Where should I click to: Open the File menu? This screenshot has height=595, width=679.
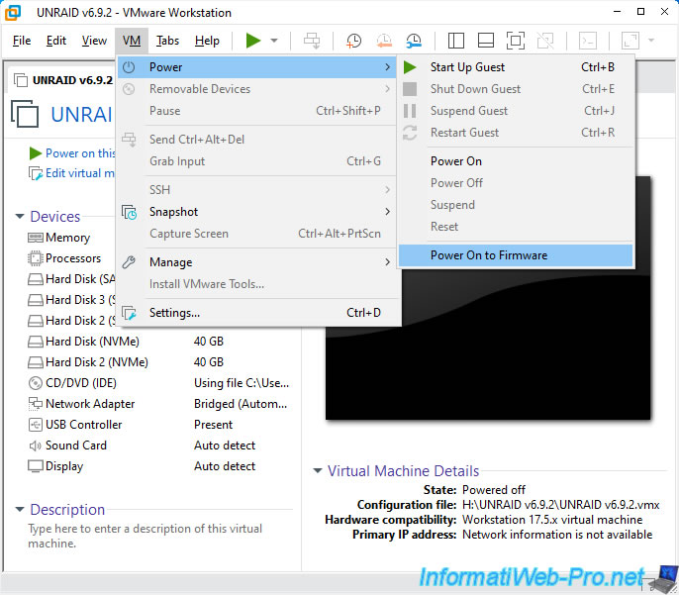click(x=22, y=41)
